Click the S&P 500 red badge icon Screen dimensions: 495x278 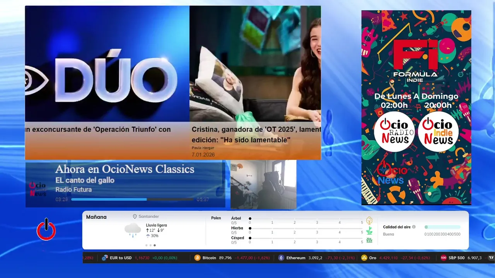[x=444, y=258]
